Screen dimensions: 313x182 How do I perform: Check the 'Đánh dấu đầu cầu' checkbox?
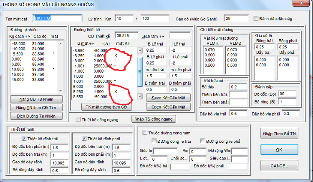point(256,18)
